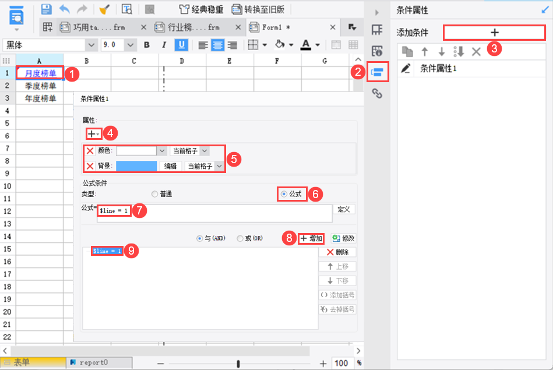The image size is (553, 370).
Task: Expand the font color dropdown arrow
Action: coord(318,45)
